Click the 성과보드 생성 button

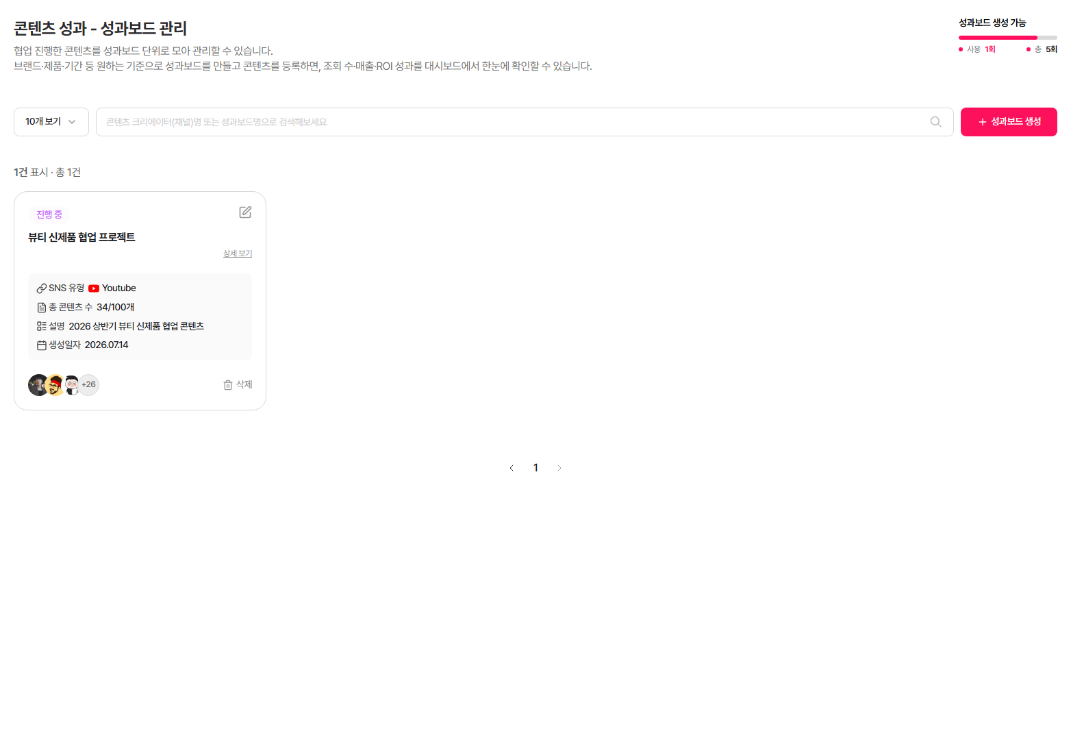[1009, 122]
